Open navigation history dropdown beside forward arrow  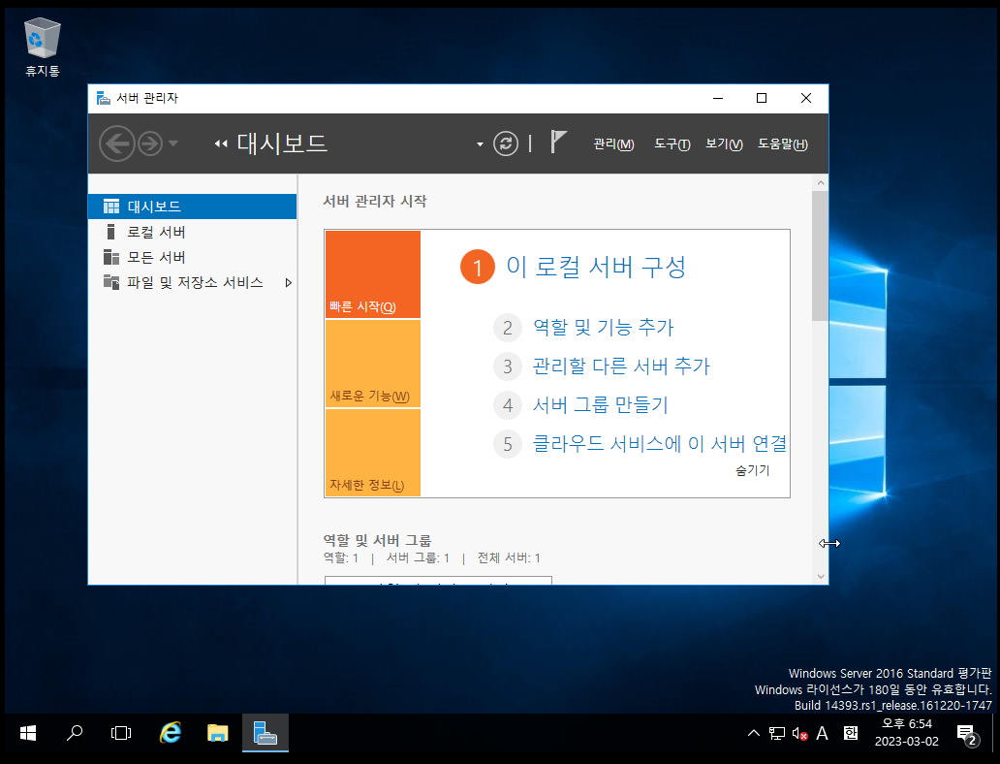click(x=172, y=143)
